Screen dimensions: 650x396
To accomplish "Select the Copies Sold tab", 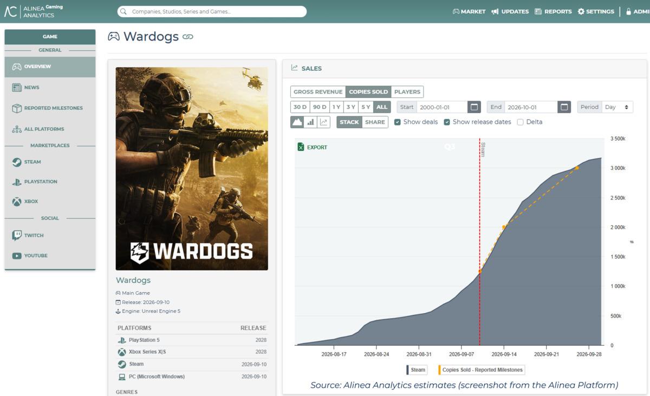I will 368,92.
